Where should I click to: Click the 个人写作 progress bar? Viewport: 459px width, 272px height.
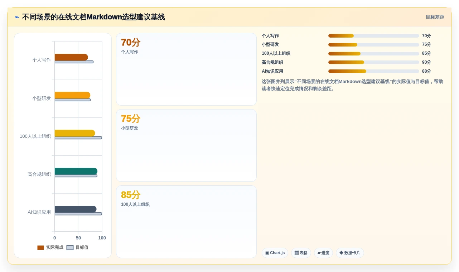click(373, 36)
